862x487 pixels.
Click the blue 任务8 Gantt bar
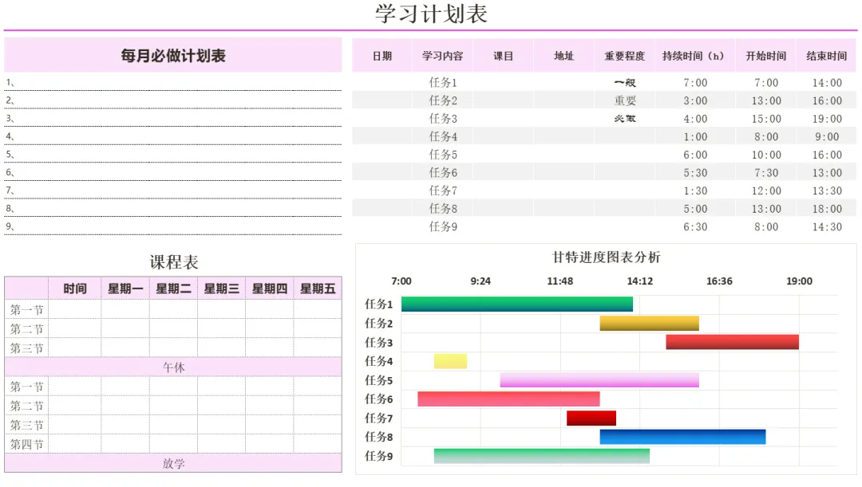coord(682,437)
